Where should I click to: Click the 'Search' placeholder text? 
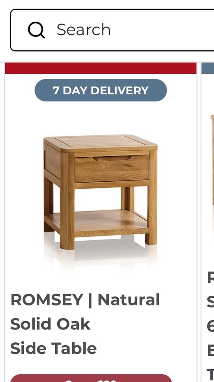coord(84,30)
